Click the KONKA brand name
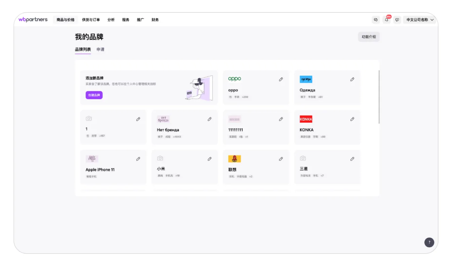 [307, 130]
